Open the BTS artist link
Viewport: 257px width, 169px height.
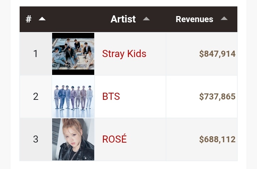[111, 96]
